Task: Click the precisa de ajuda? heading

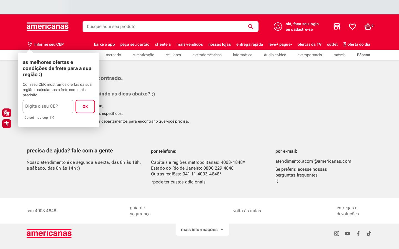Action: (x=70, y=151)
